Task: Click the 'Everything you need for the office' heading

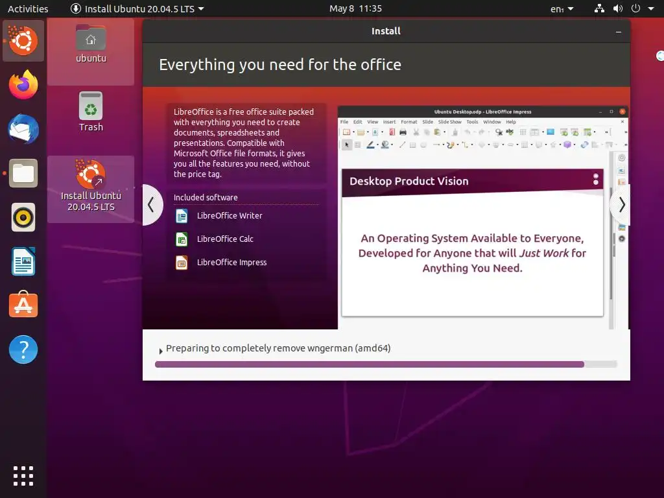Action: (280, 65)
